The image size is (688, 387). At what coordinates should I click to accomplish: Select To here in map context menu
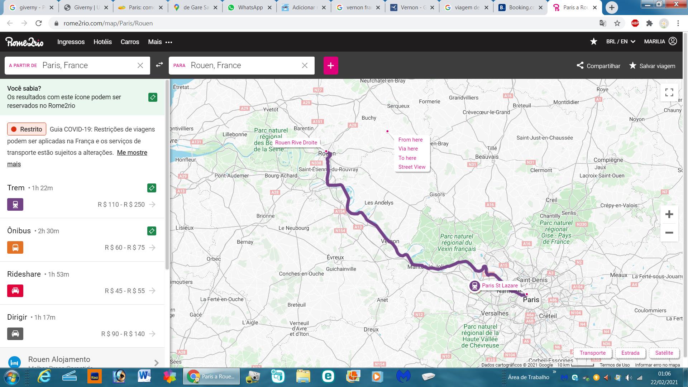pyautogui.click(x=407, y=158)
